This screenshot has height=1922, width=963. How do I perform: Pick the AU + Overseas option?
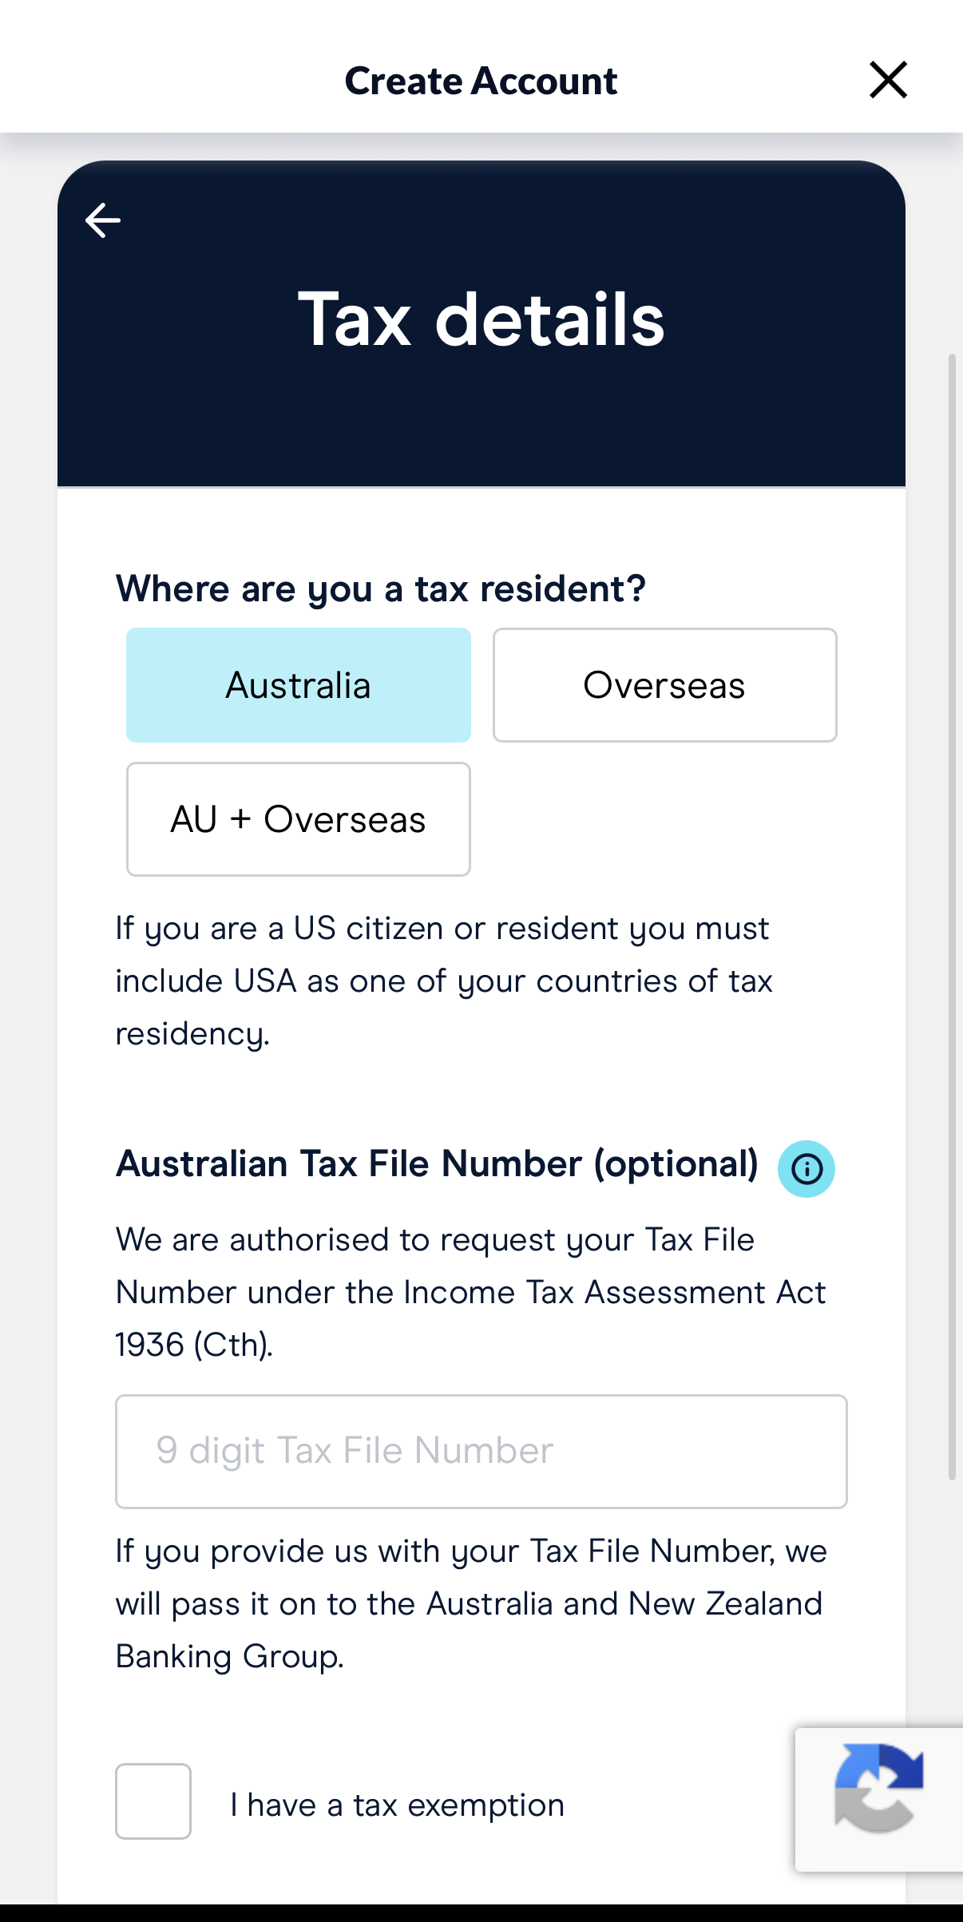299,819
